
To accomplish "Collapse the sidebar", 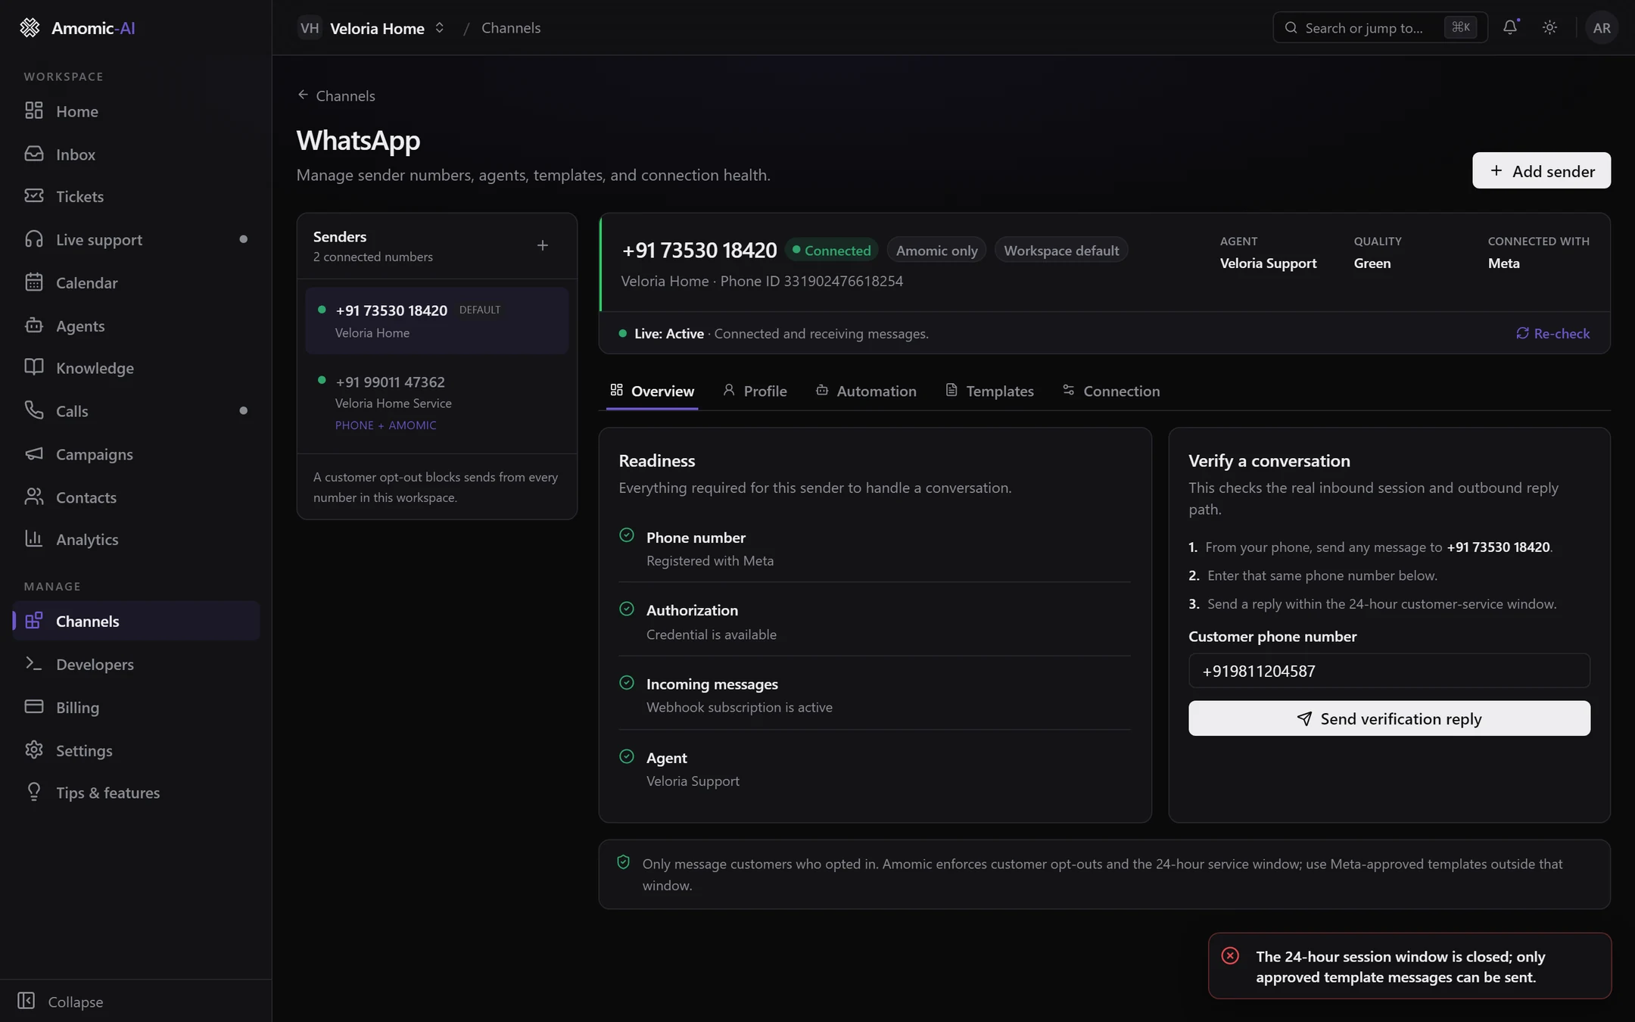I will (x=61, y=1002).
